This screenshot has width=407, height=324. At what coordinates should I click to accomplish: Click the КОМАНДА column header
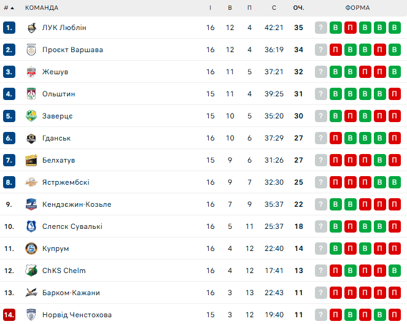pos(42,7)
